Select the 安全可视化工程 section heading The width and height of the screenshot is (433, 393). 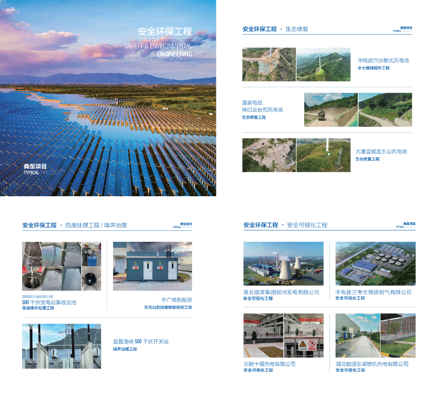[307, 225]
